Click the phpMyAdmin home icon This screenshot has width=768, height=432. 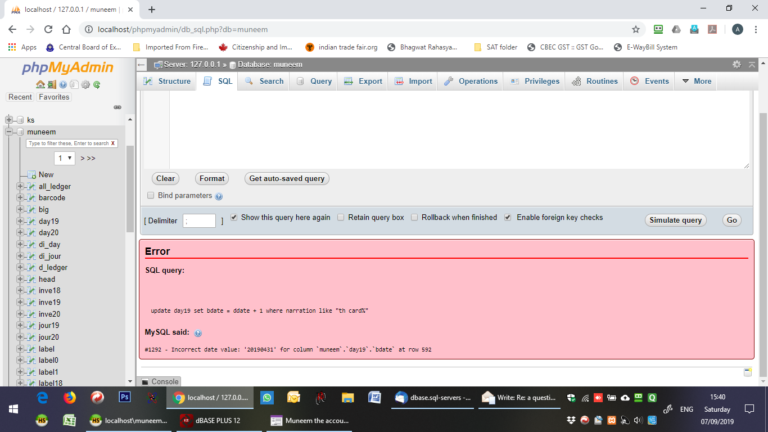pos(40,85)
